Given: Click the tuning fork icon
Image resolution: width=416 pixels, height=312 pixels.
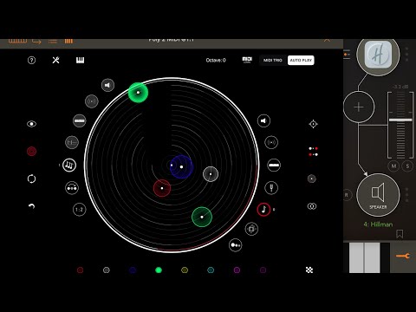Looking at the screenshot, I should [x=271, y=188].
